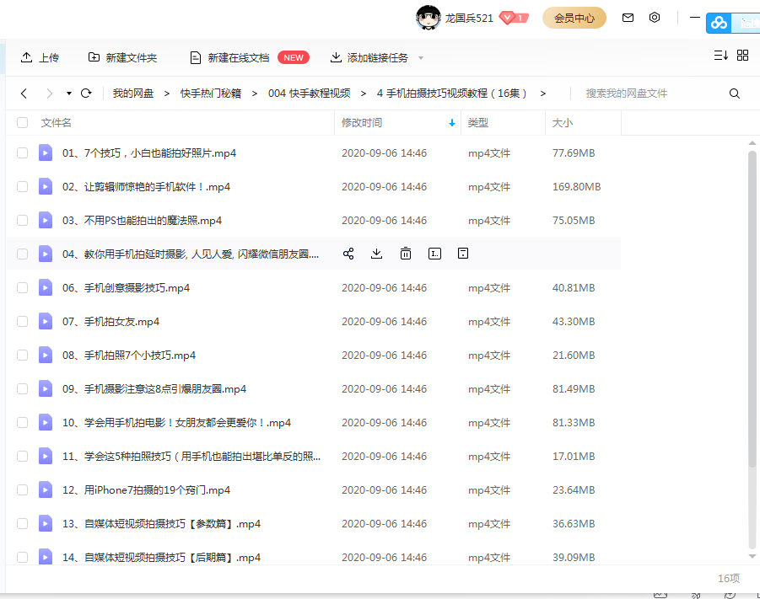Check the box for file 03

click(x=22, y=221)
